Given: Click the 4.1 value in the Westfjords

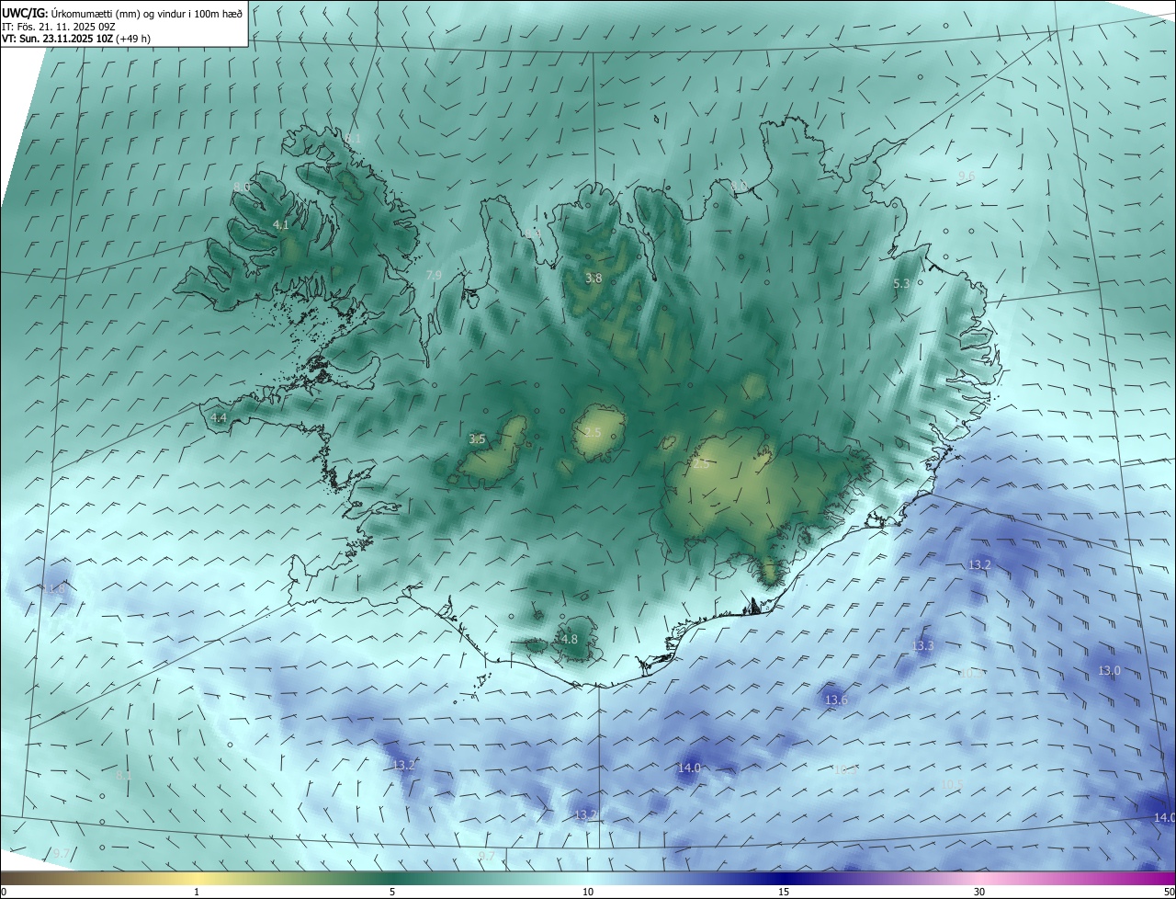Looking at the screenshot, I should tap(281, 225).
